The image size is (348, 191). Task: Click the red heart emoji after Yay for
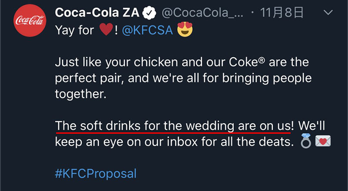(x=106, y=30)
